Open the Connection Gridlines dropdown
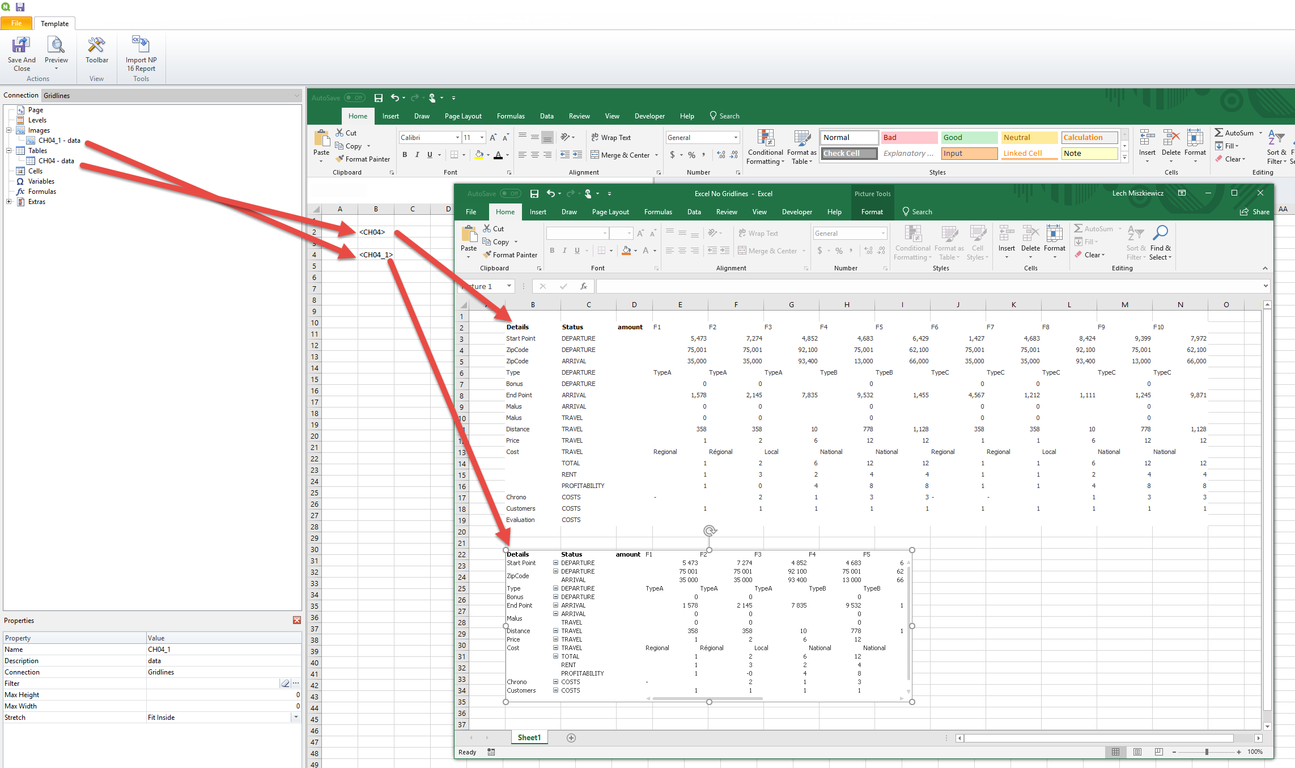1295x768 pixels. click(297, 95)
